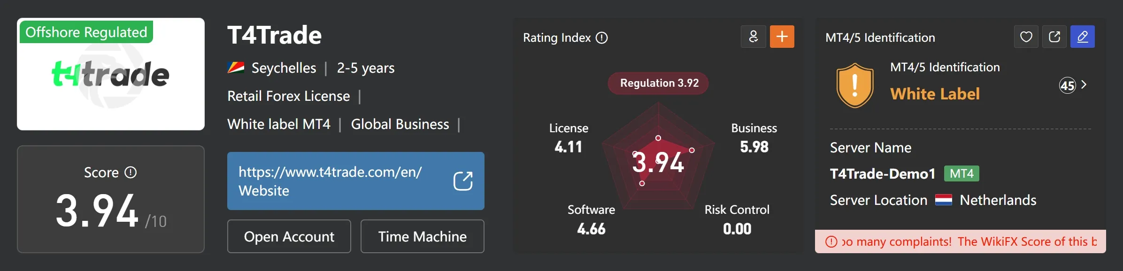Screen dimensions: 1123x271
Task: Click the T4Trade-Demo1 server name
Action: (883, 174)
